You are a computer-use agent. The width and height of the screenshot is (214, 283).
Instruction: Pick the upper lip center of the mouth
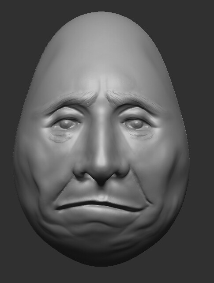[101, 199]
